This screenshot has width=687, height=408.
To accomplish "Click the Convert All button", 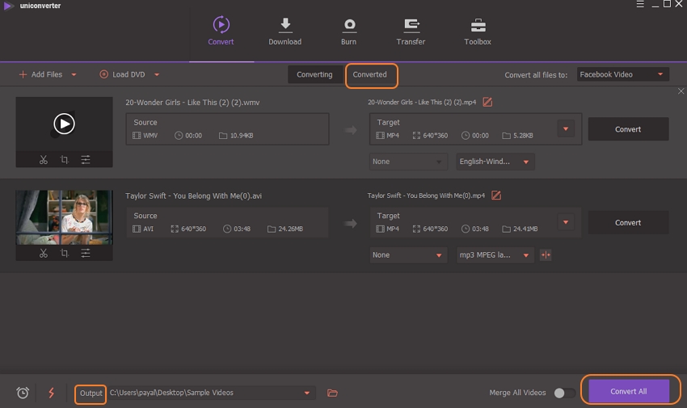I will tap(628, 392).
